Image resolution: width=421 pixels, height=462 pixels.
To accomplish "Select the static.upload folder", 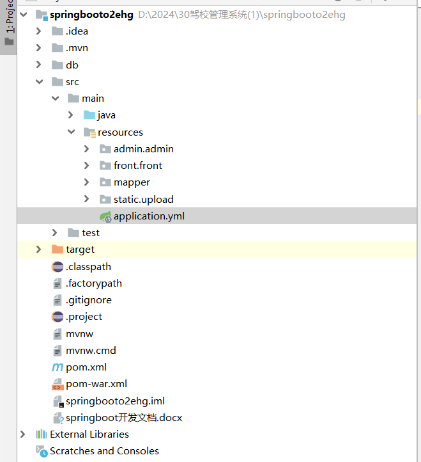I will (x=143, y=200).
